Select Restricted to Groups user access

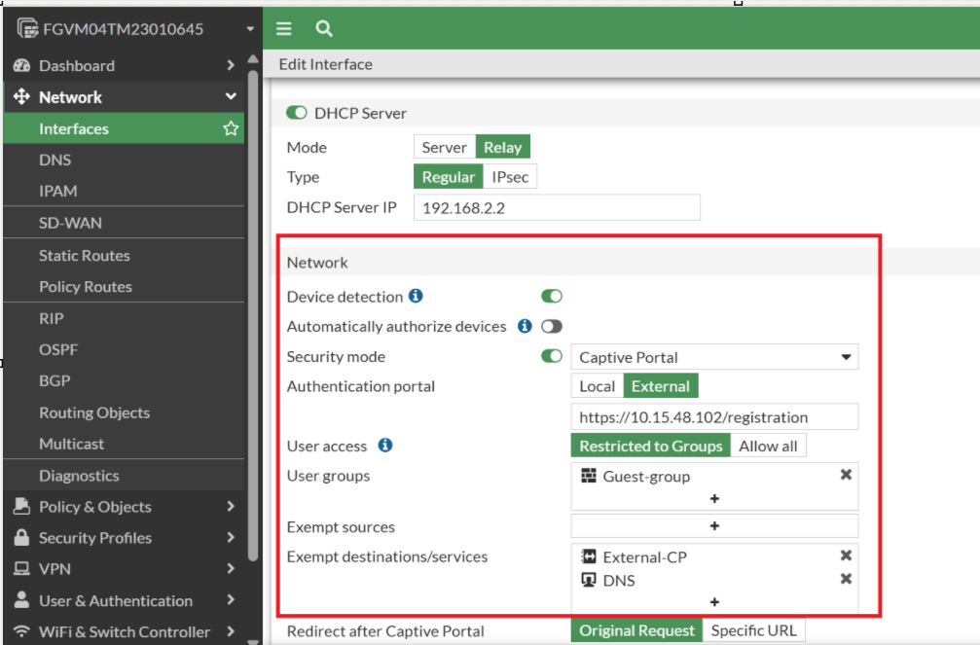click(651, 446)
